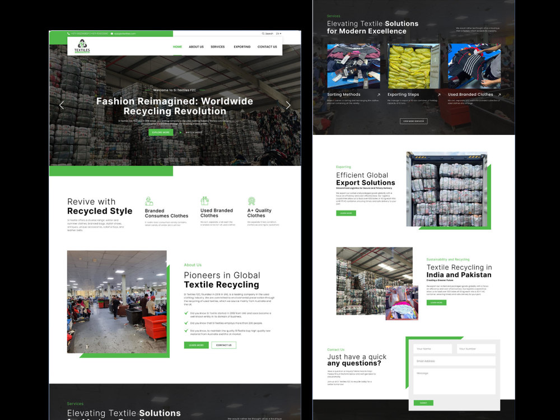
Task: Click the green EXPLORE MORE button
Action: pos(161,133)
